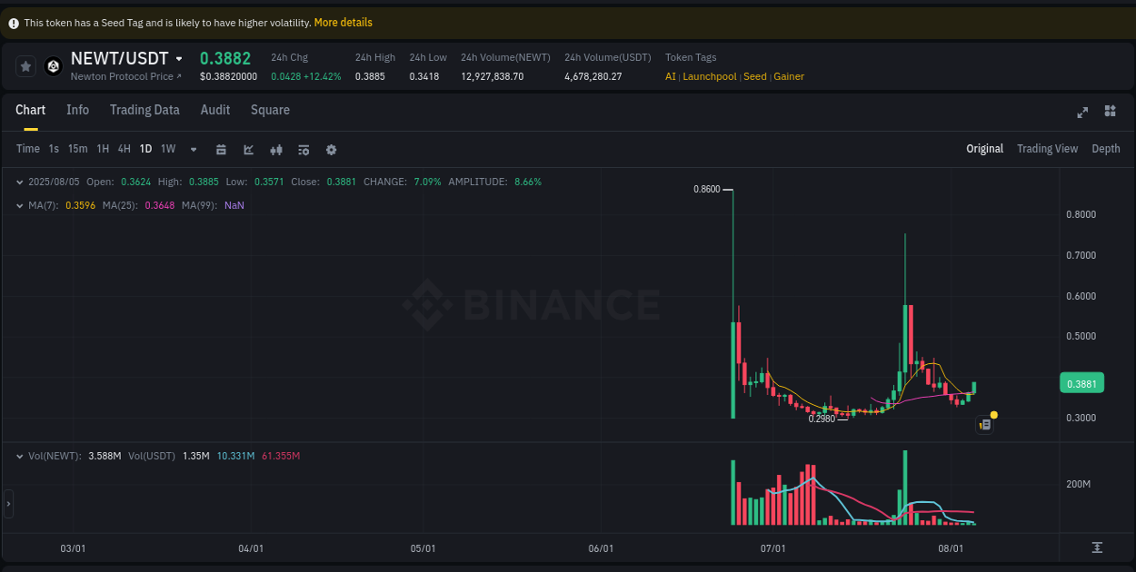The image size is (1136, 572).
Task: Open the extra timeframes dropdown arrow
Action: [x=193, y=149]
